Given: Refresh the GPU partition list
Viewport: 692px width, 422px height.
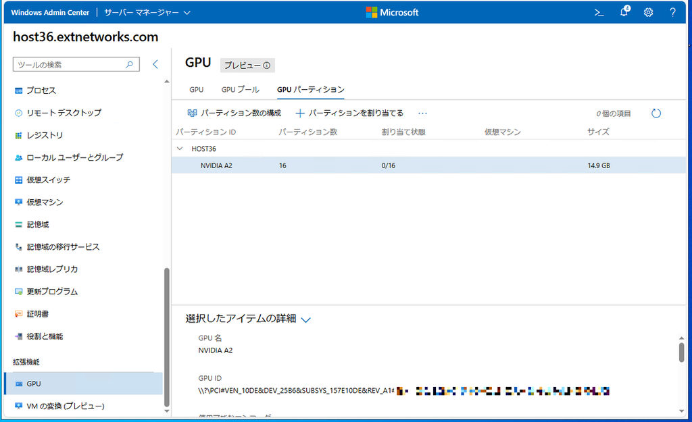Looking at the screenshot, I should [x=656, y=113].
